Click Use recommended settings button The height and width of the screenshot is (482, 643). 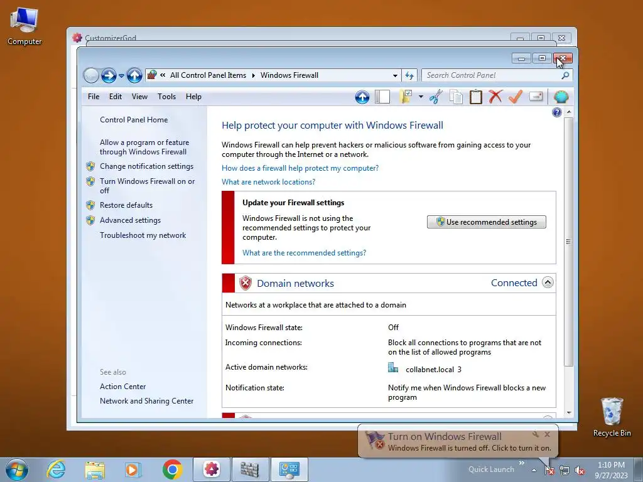point(487,222)
